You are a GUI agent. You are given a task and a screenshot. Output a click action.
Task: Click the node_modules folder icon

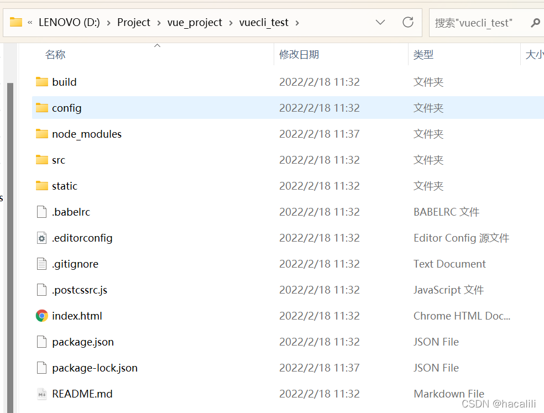[x=42, y=134]
